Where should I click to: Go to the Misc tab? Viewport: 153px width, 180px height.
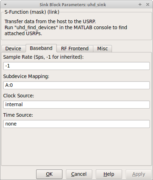pyautogui.click(x=102, y=49)
